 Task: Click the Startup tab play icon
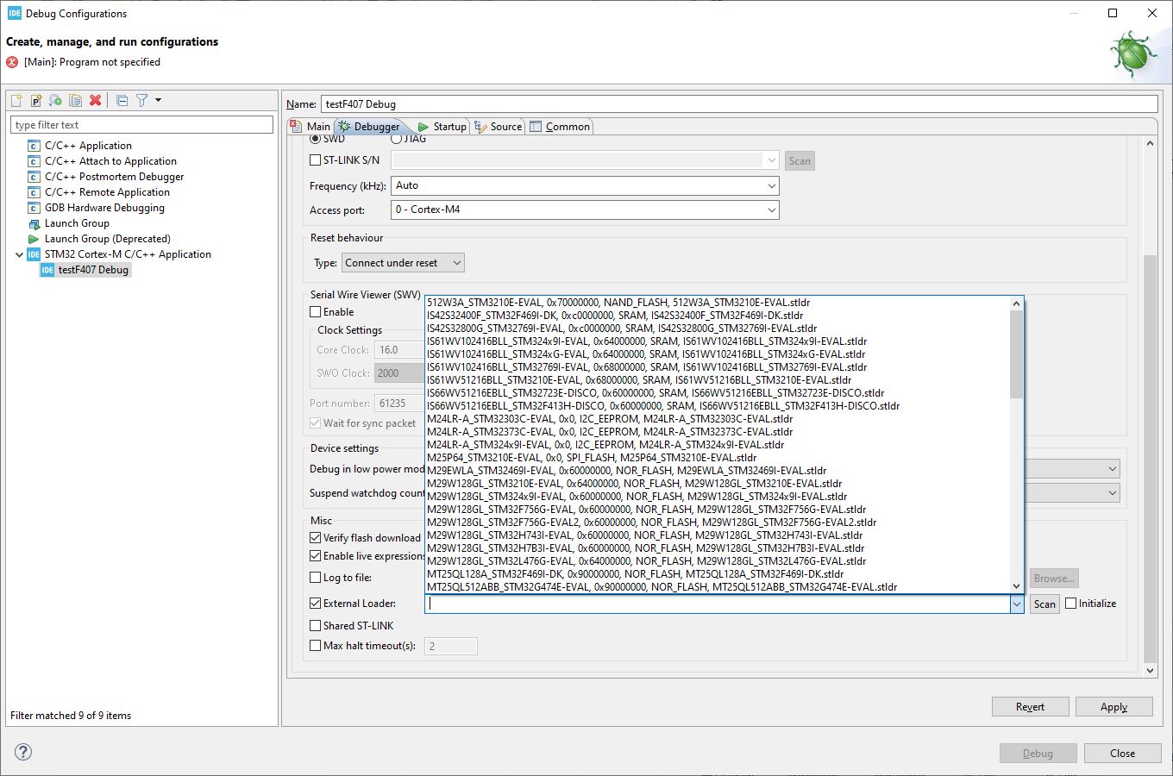click(x=423, y=127)
